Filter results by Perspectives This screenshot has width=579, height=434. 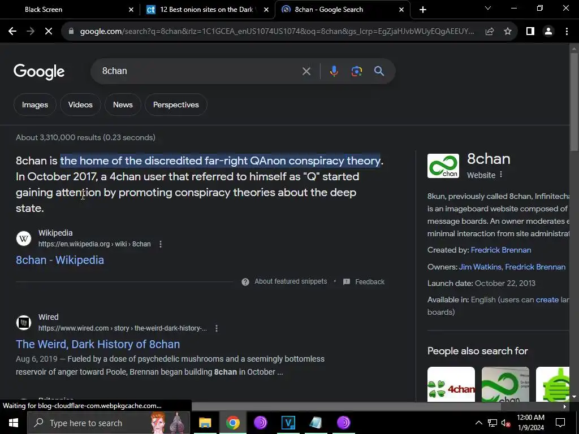pyautogui.click(x=176, y=105)
